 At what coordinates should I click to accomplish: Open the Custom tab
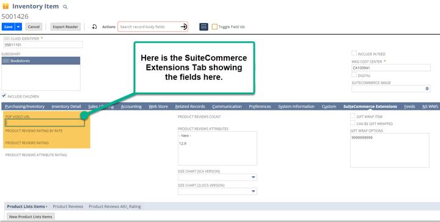[329, 106]
